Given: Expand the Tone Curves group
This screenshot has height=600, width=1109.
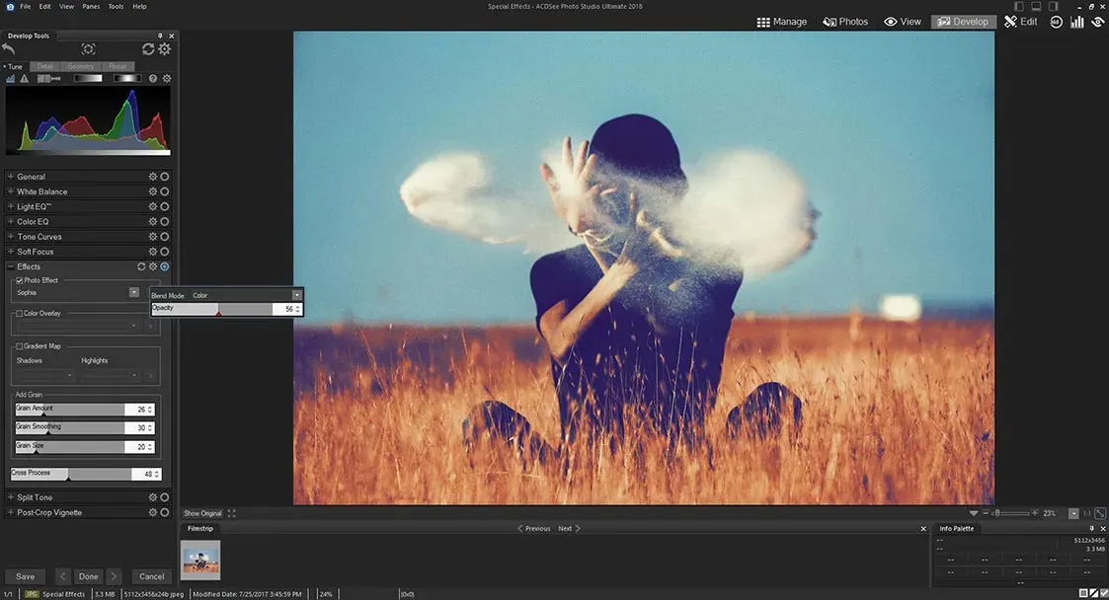Looking at the screenshot, I should 11,237.
